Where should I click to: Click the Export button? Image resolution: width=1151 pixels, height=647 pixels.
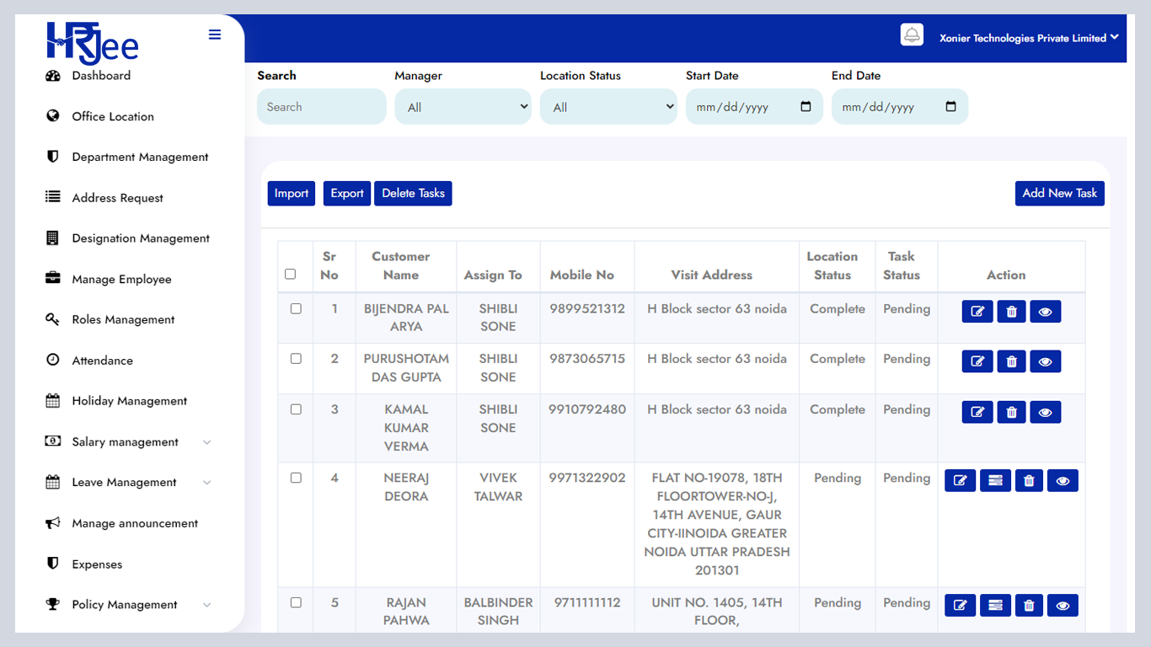[x=347, y=193]
